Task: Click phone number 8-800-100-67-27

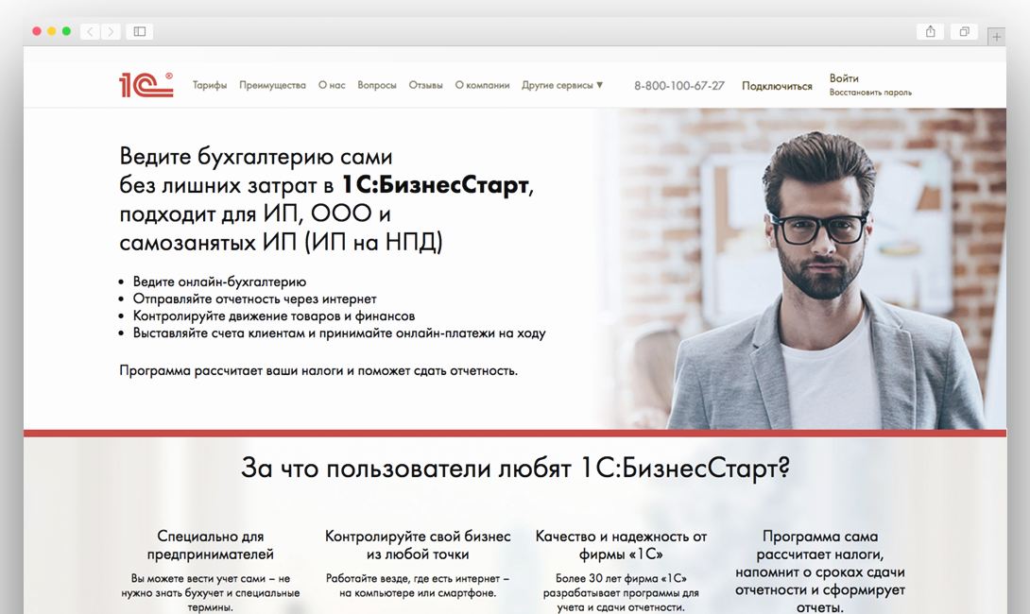Action: point(679,85)
